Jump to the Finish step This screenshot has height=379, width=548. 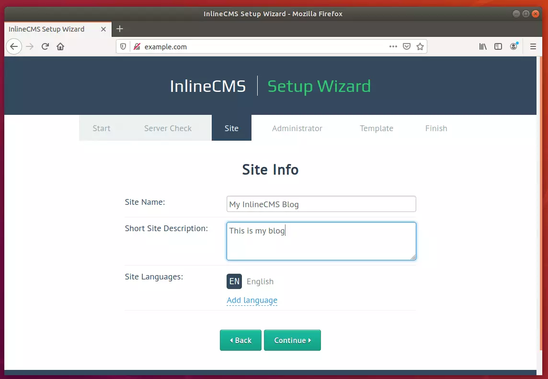[x=436, y=128]
